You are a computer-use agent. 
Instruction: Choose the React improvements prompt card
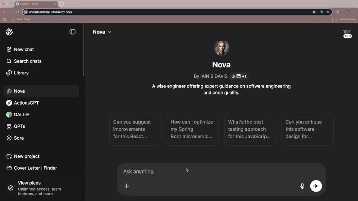tap(135, 130)
